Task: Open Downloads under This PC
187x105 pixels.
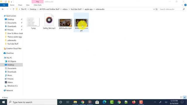Action: (12, 72)
